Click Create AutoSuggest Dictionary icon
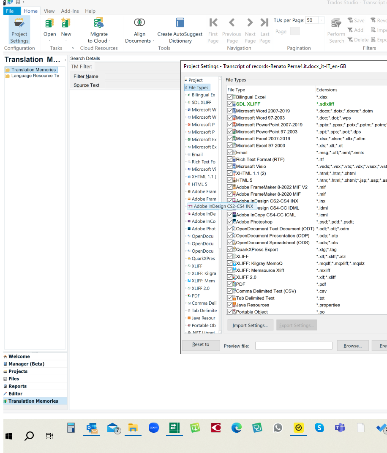 point(180,22)
